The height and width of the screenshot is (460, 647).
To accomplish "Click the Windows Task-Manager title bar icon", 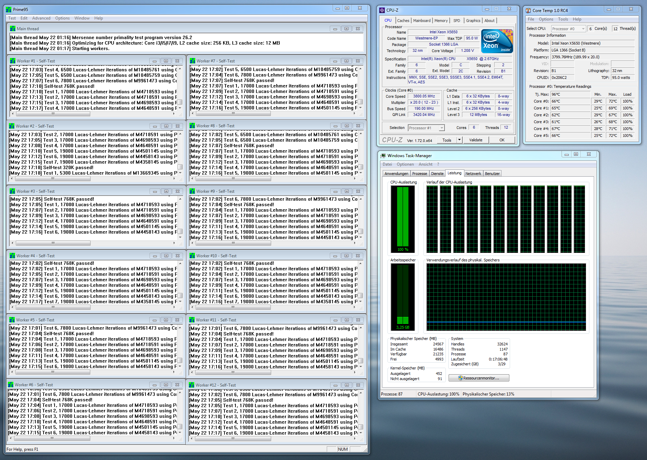I will coord(383,156).
